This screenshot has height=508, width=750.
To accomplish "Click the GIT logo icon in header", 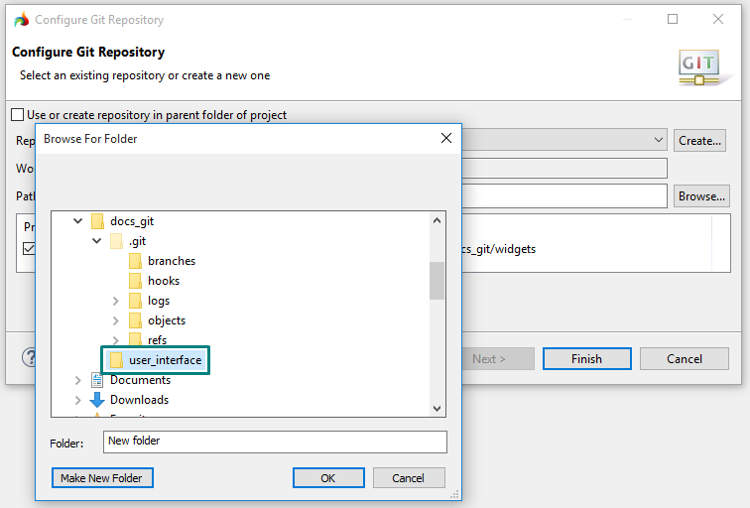I will pyautogui.click(x=698, y=65).
